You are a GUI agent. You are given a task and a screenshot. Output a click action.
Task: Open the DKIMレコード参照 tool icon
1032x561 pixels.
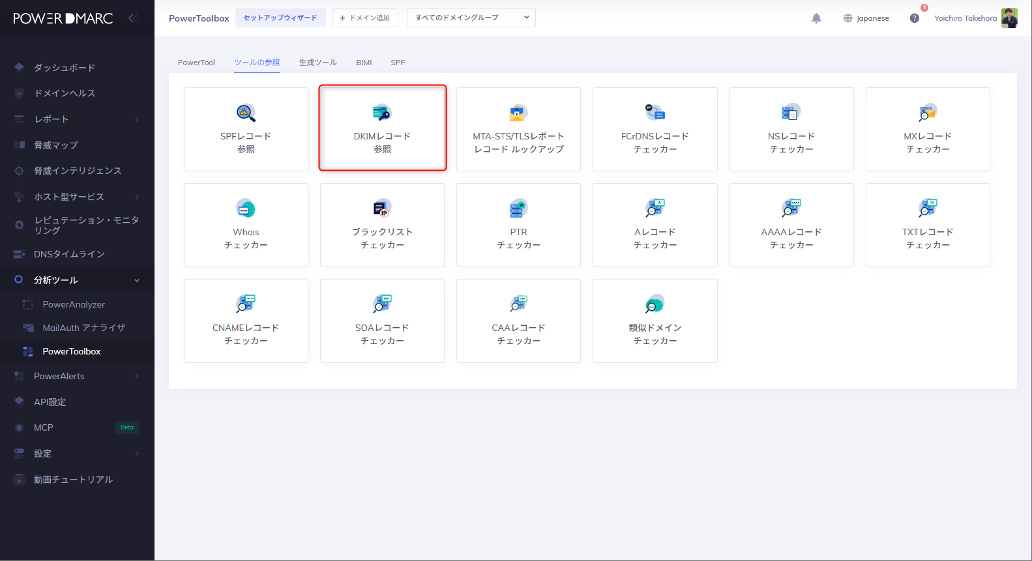(x=382, y=113)
